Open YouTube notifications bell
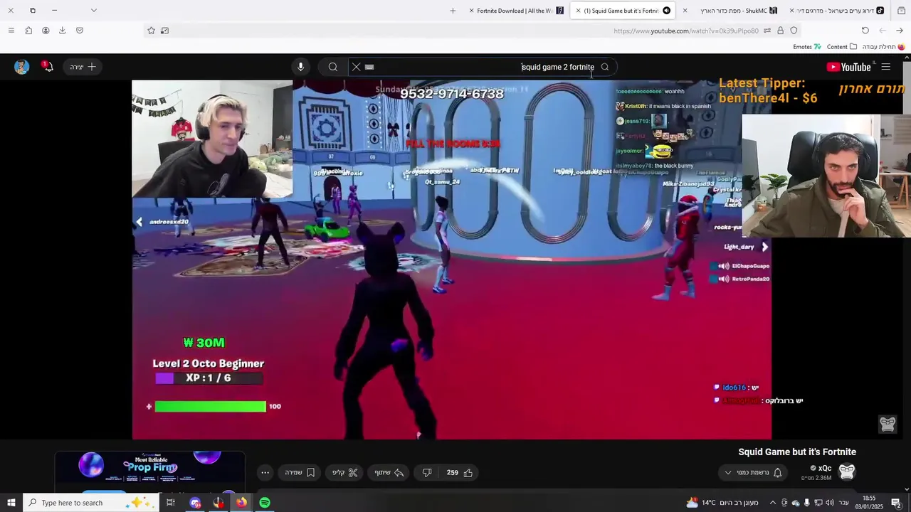This screenshot has width=911, height=512. (48, 67)
